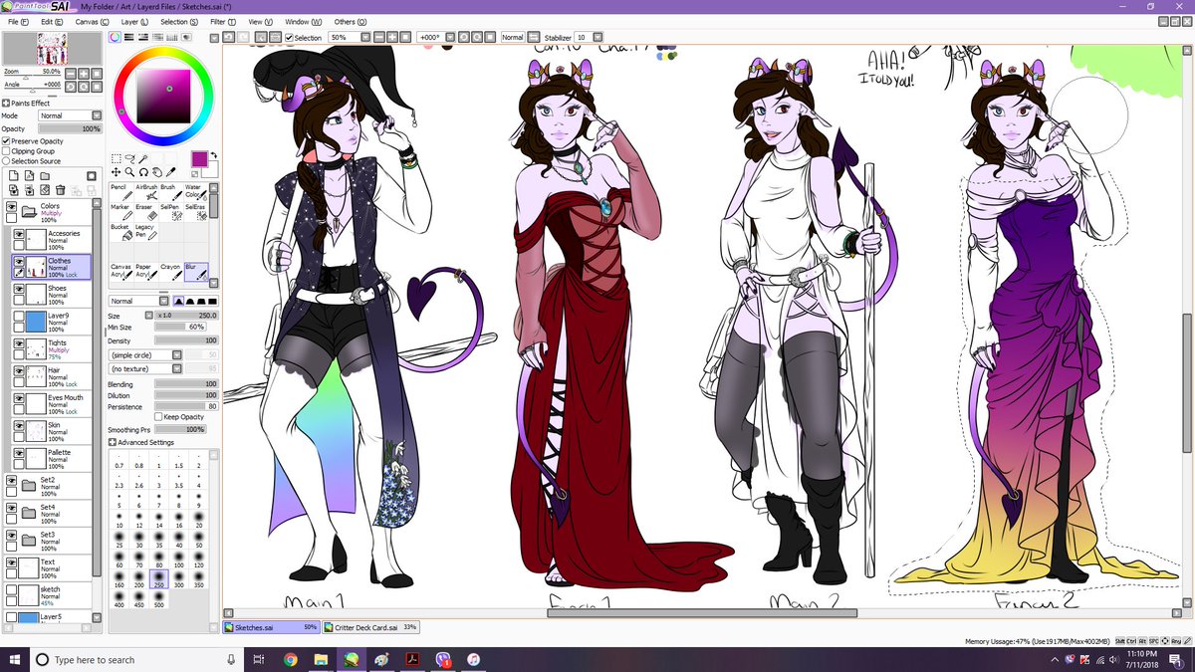Create a new layer folder

point(45,175)
